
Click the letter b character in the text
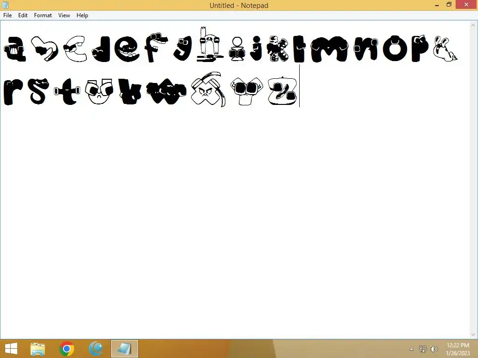click(44, 48)
